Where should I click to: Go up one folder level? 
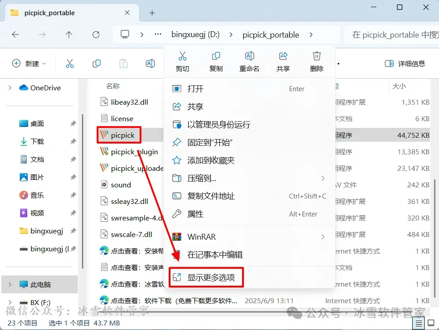69,35
